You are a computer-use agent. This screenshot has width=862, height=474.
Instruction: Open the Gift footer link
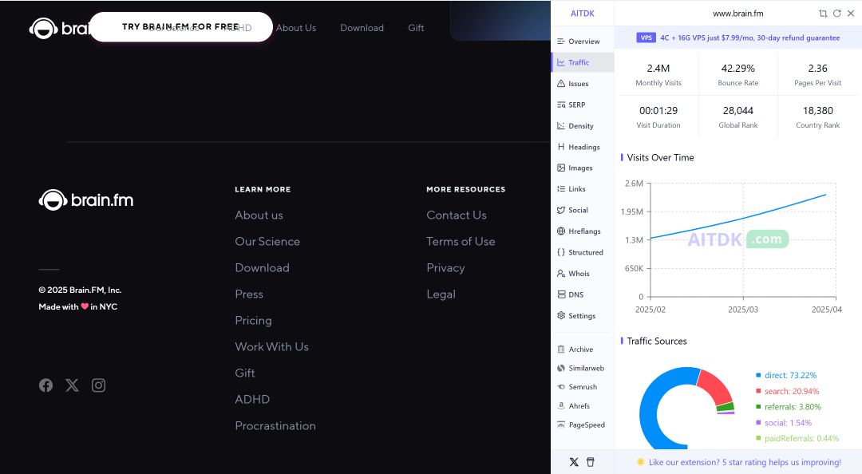[245, 373]
